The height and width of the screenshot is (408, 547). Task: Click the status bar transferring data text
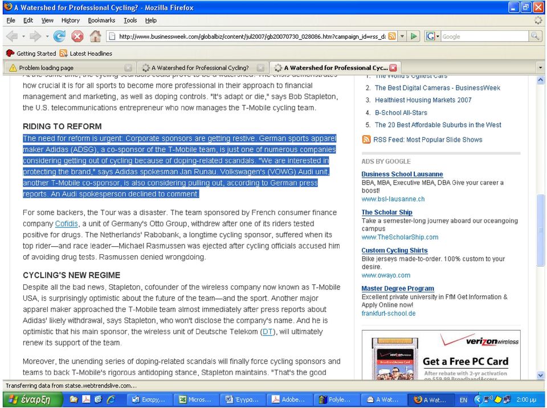(71, 386)
